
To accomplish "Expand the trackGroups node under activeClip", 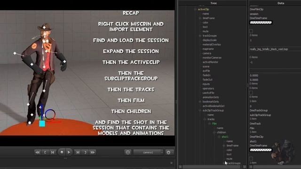I will pyautogui.click(x=200, y=36).
